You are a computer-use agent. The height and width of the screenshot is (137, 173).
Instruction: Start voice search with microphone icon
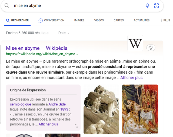click(x=148, y=6)
